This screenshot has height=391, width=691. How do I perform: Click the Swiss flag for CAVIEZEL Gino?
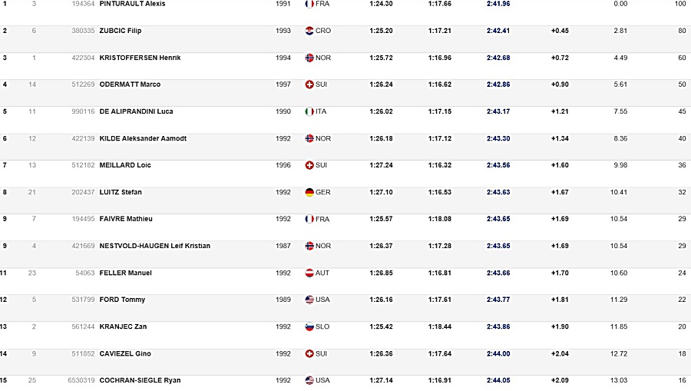click(x=309, y=353)
